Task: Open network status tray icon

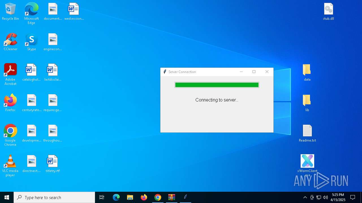Action: click(x=319, y=197)
